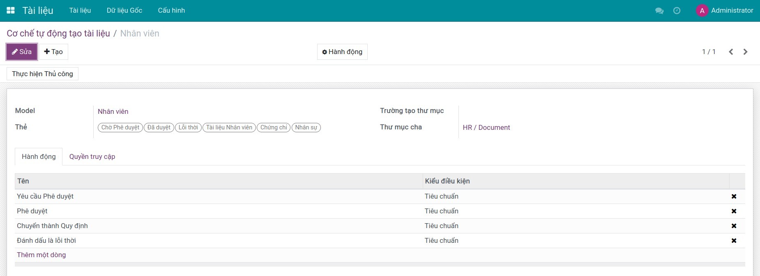The image size is (760, 276).
Task: Click the Administrator user avatar
Action: 702,11
